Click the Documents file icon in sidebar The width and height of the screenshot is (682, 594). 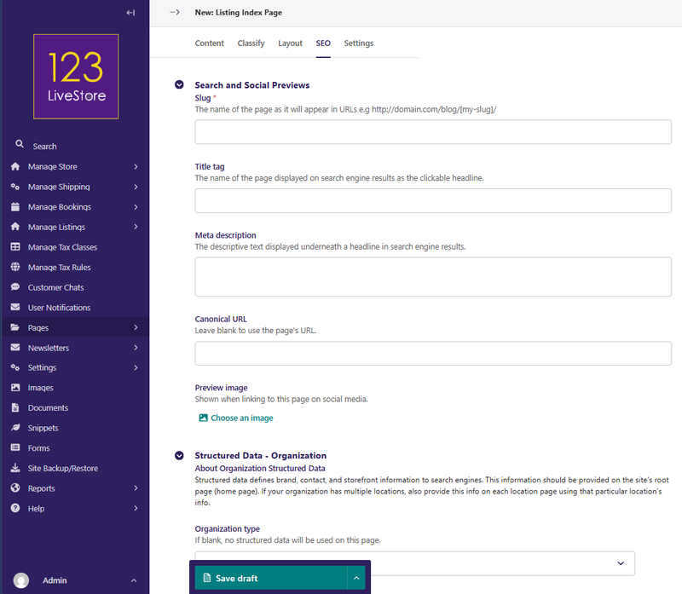tap(15, 408)
